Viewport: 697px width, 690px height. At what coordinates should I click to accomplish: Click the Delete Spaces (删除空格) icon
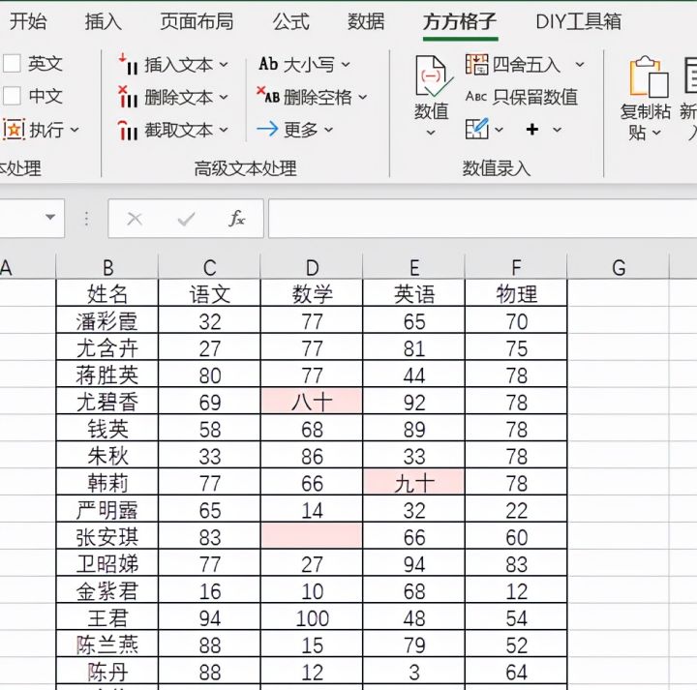(x=268, y=96)
